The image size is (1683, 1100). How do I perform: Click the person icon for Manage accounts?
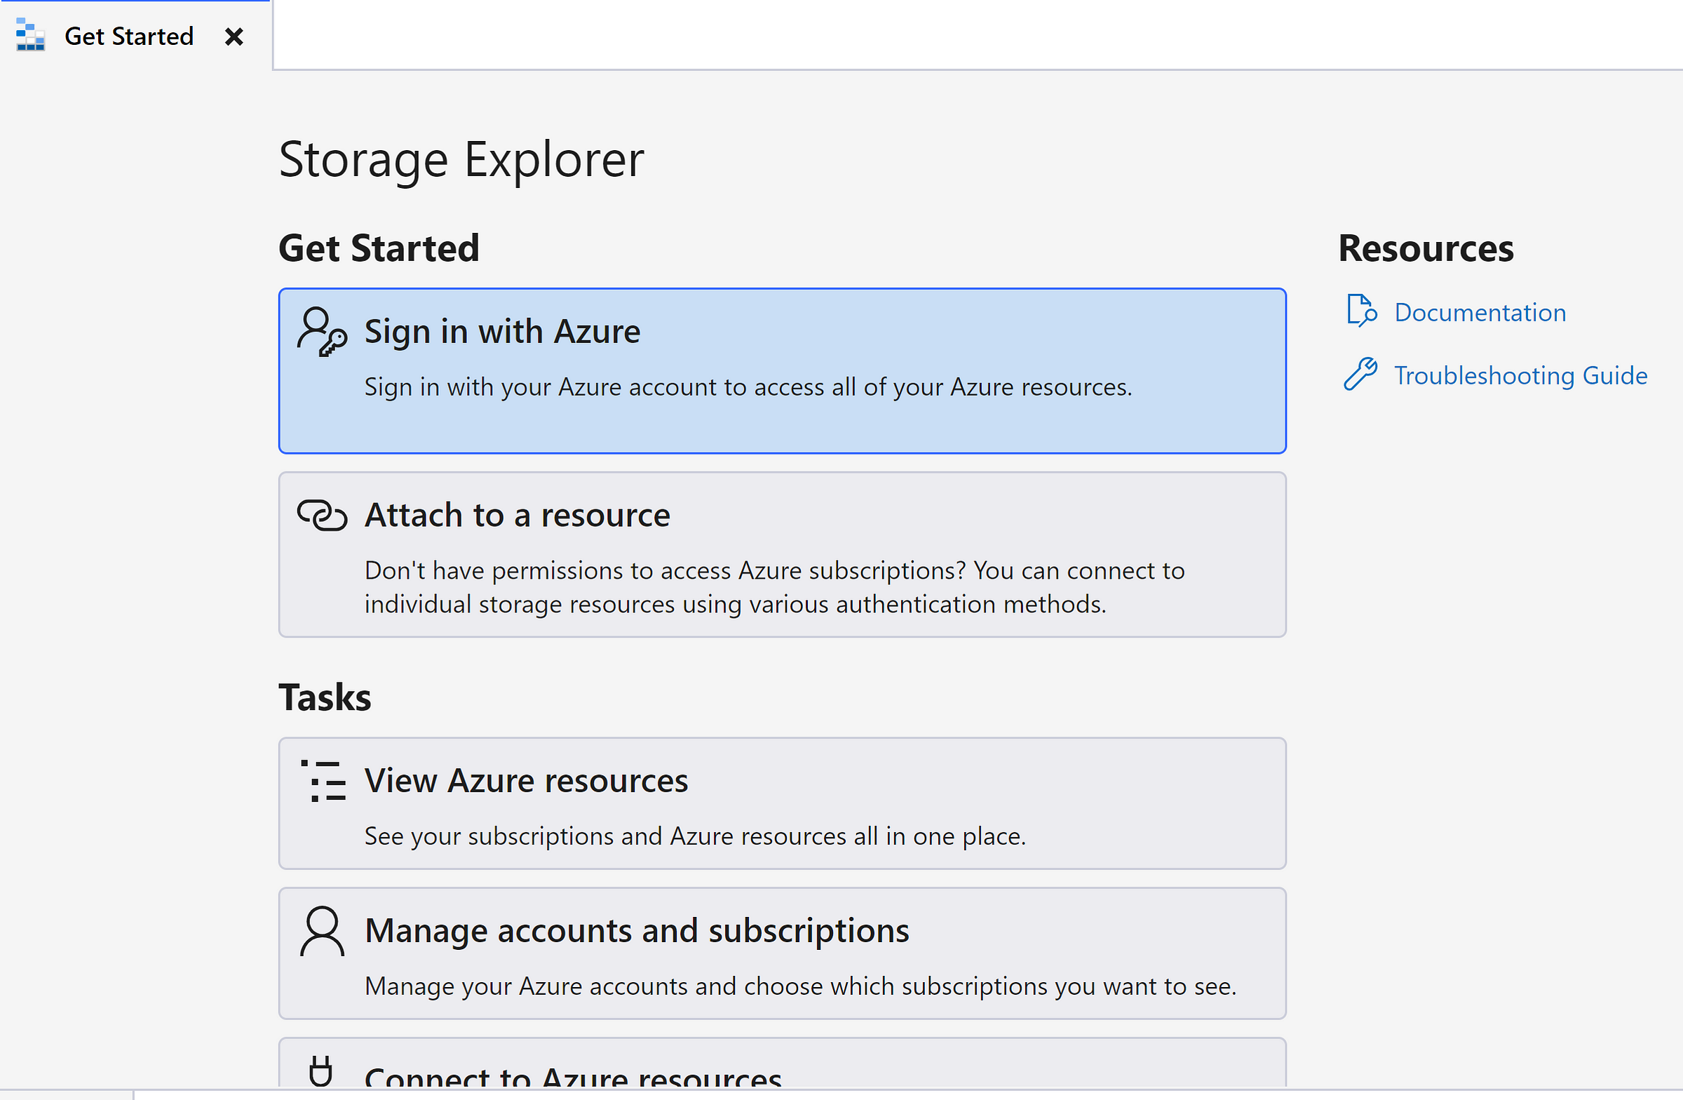coord(323,931)
